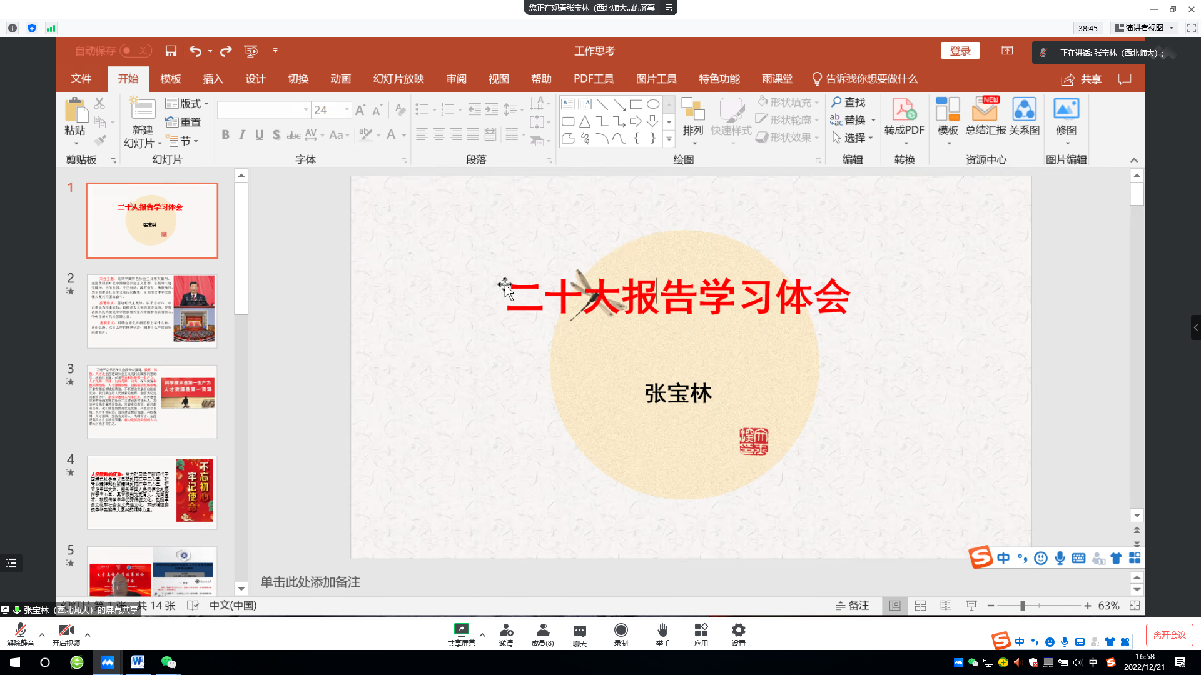Toggle the AutoSave switch off/on

135,51
